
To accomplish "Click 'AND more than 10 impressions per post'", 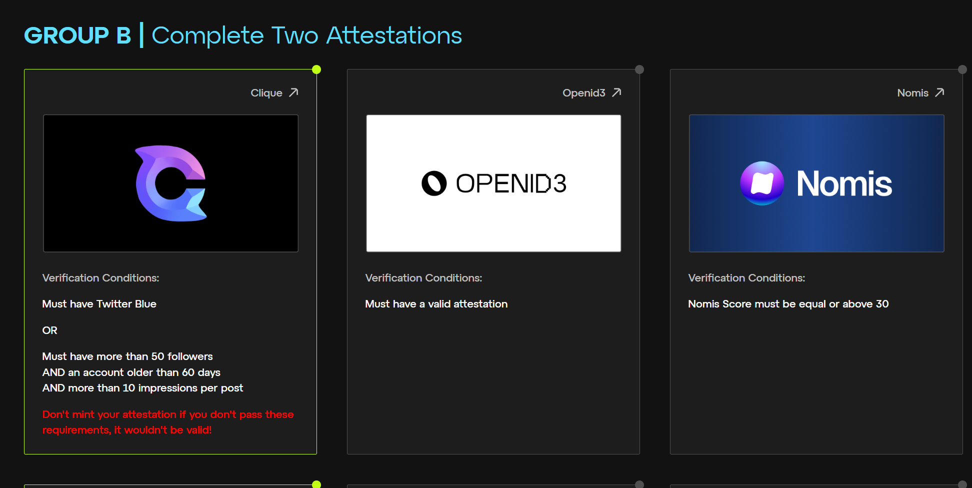I will click(143, 388).
